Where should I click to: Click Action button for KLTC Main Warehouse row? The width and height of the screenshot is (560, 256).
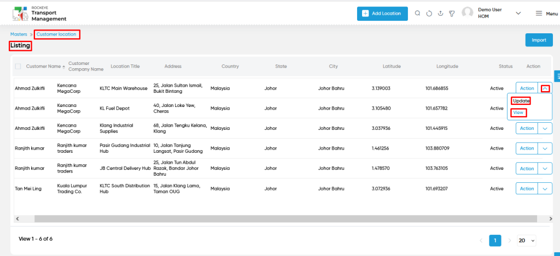coord(527,88)
